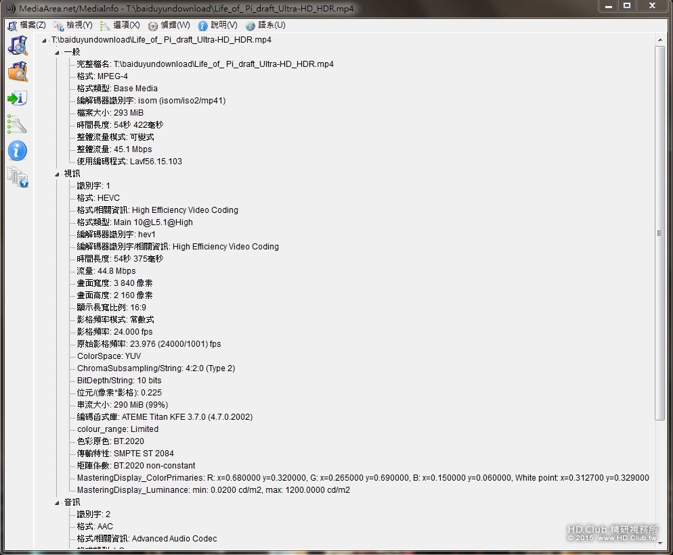The width and height of the screenshot is (673, 555).
Task: Click the vertical scrollbar thumb
Action: pos(659,233)
